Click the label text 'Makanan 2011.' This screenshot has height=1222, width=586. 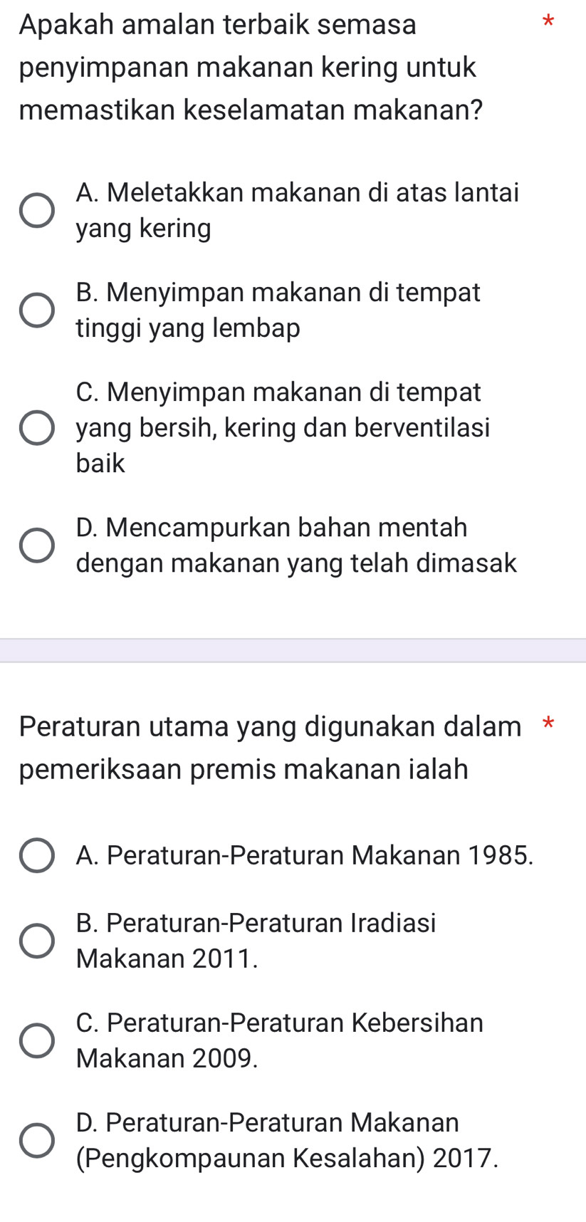pos(167,959)
